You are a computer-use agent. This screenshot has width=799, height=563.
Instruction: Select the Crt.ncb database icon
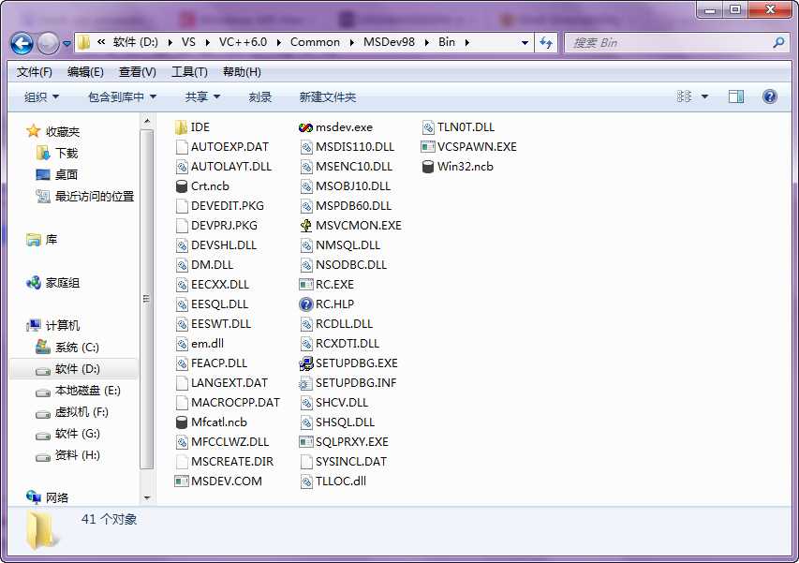click(182, 186)
